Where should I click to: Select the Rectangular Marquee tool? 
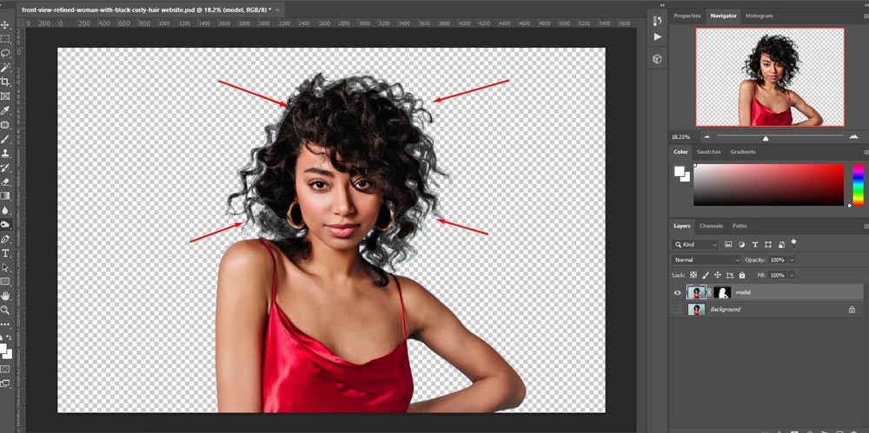[5, 39]
